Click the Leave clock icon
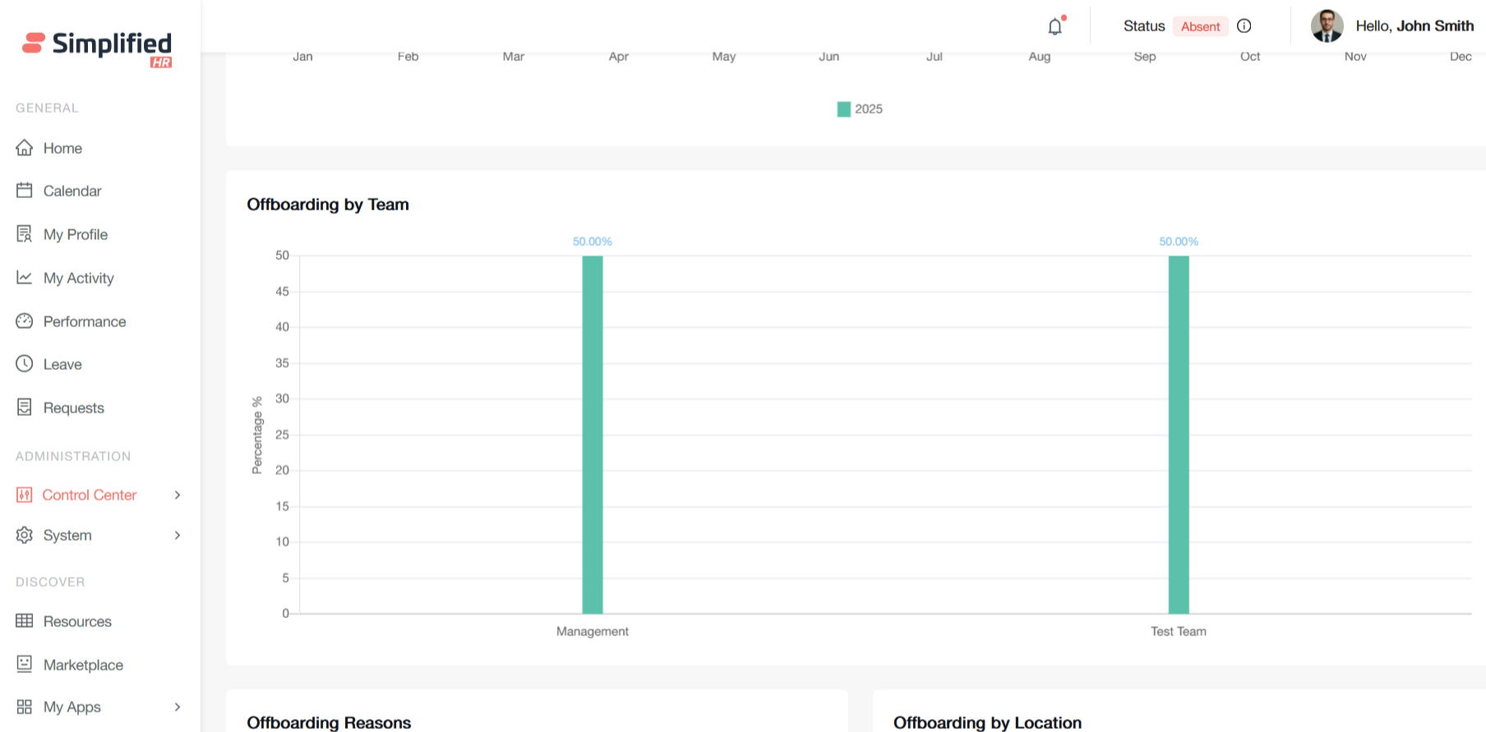 [x=25, y=364]
